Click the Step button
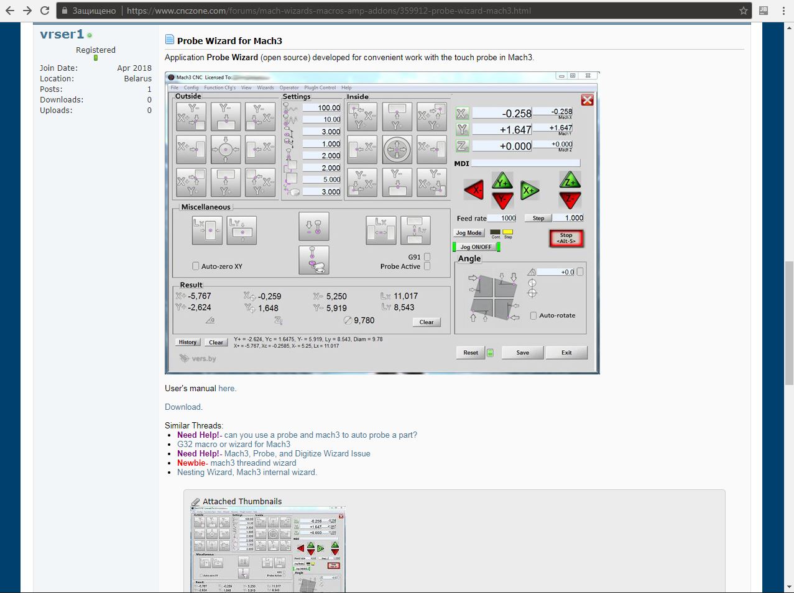 tap(538, 218)
